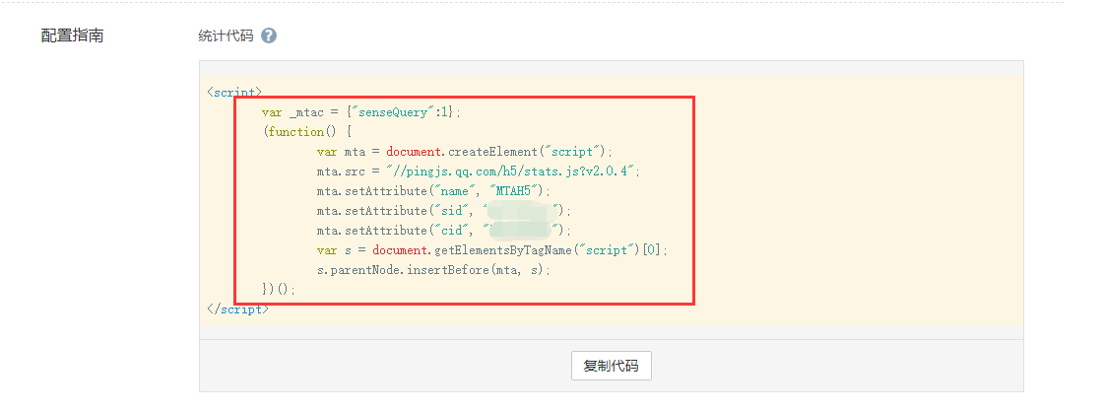Screen dimensions: 1103x411
Task: Click the })(); closing code line
Action: click(x=279, y=289)
